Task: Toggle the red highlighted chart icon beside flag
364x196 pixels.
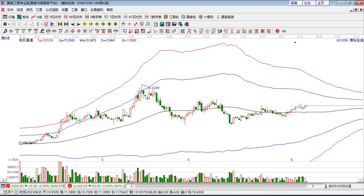Action: click(46, 24)
